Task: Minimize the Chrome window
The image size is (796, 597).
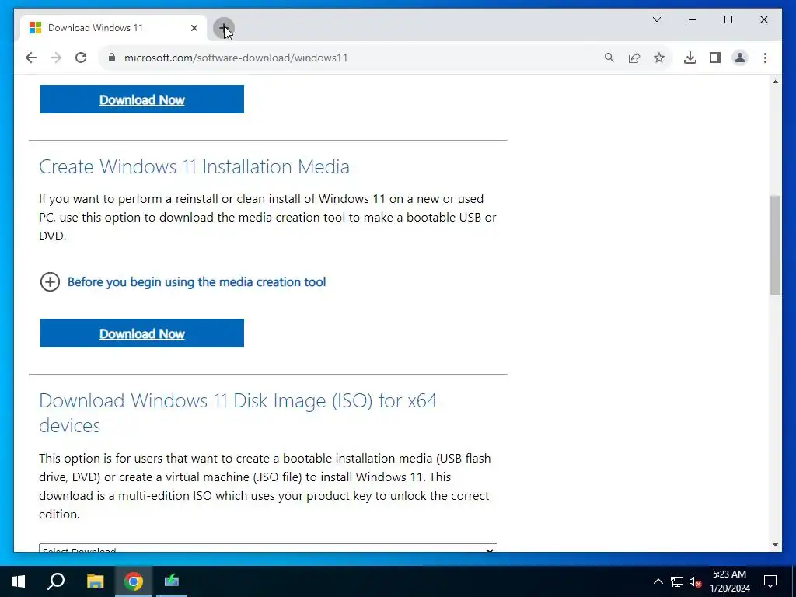Action: [x=693, y=19]
